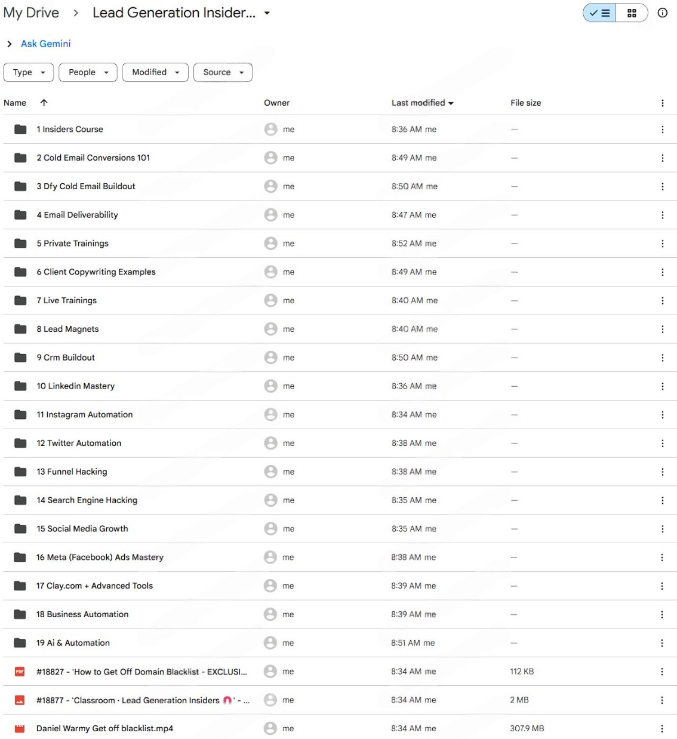The height and width of the screenshot is (739, 677).
Task: Switch to grid layout view
Action: (x=632, y=13)
